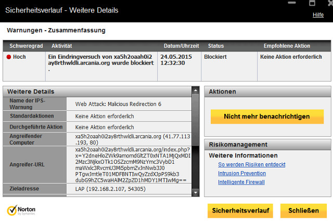Open the Hilfe link
333x222 pixels.
point(318,15)
